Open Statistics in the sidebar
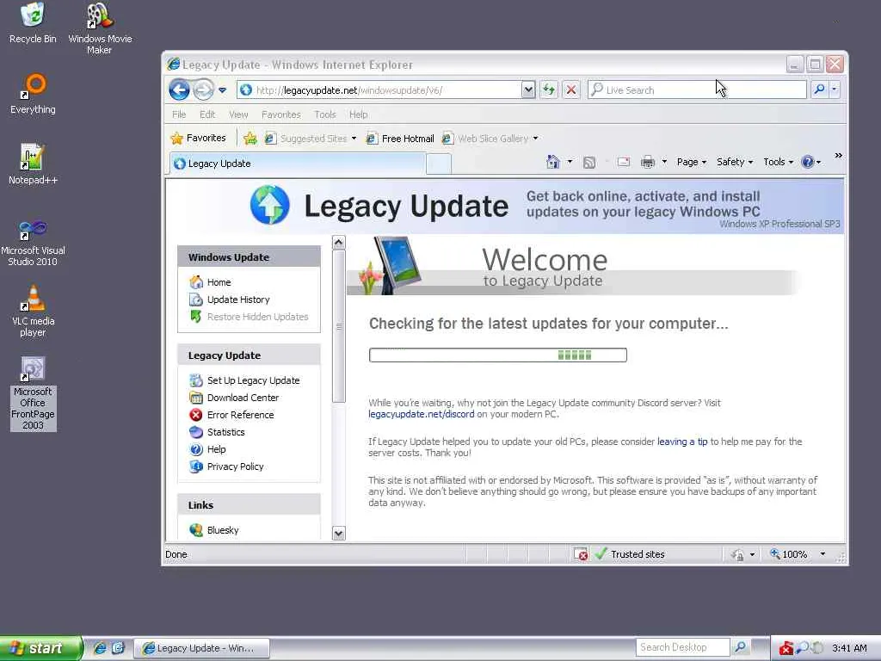 pyautogui.click(x=225, y=432)
